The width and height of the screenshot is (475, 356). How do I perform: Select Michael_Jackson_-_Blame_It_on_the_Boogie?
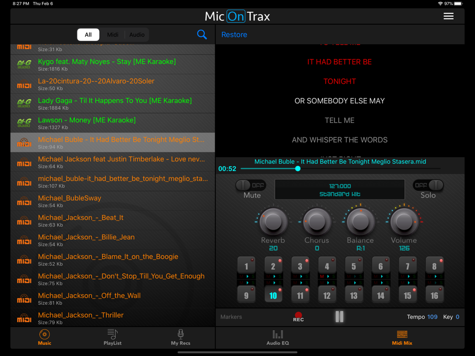point(113,260)
